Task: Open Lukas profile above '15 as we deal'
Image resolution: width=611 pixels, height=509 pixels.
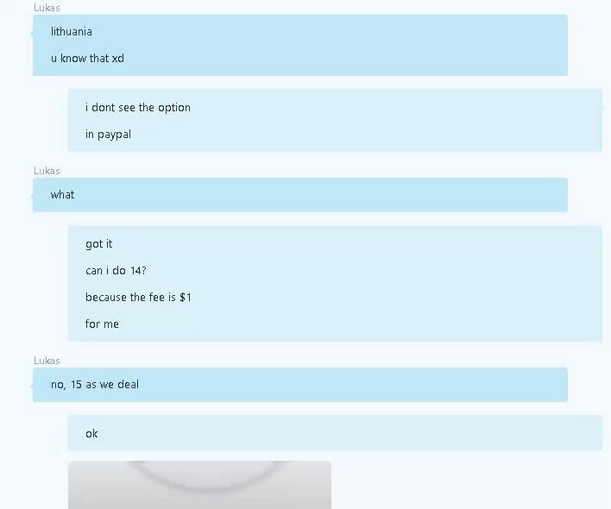Action: click(x=47, y=361)
